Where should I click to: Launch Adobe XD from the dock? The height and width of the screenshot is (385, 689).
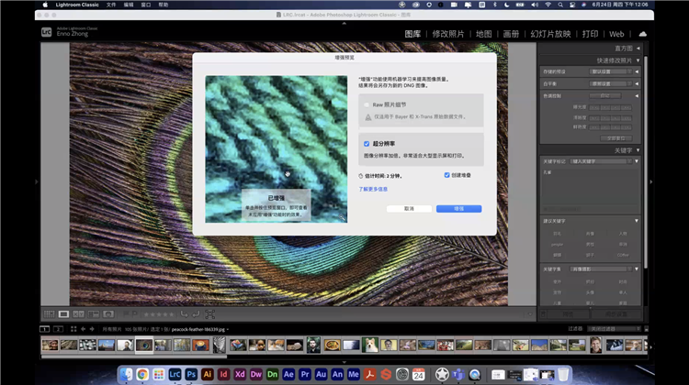[x=240, y=375]
